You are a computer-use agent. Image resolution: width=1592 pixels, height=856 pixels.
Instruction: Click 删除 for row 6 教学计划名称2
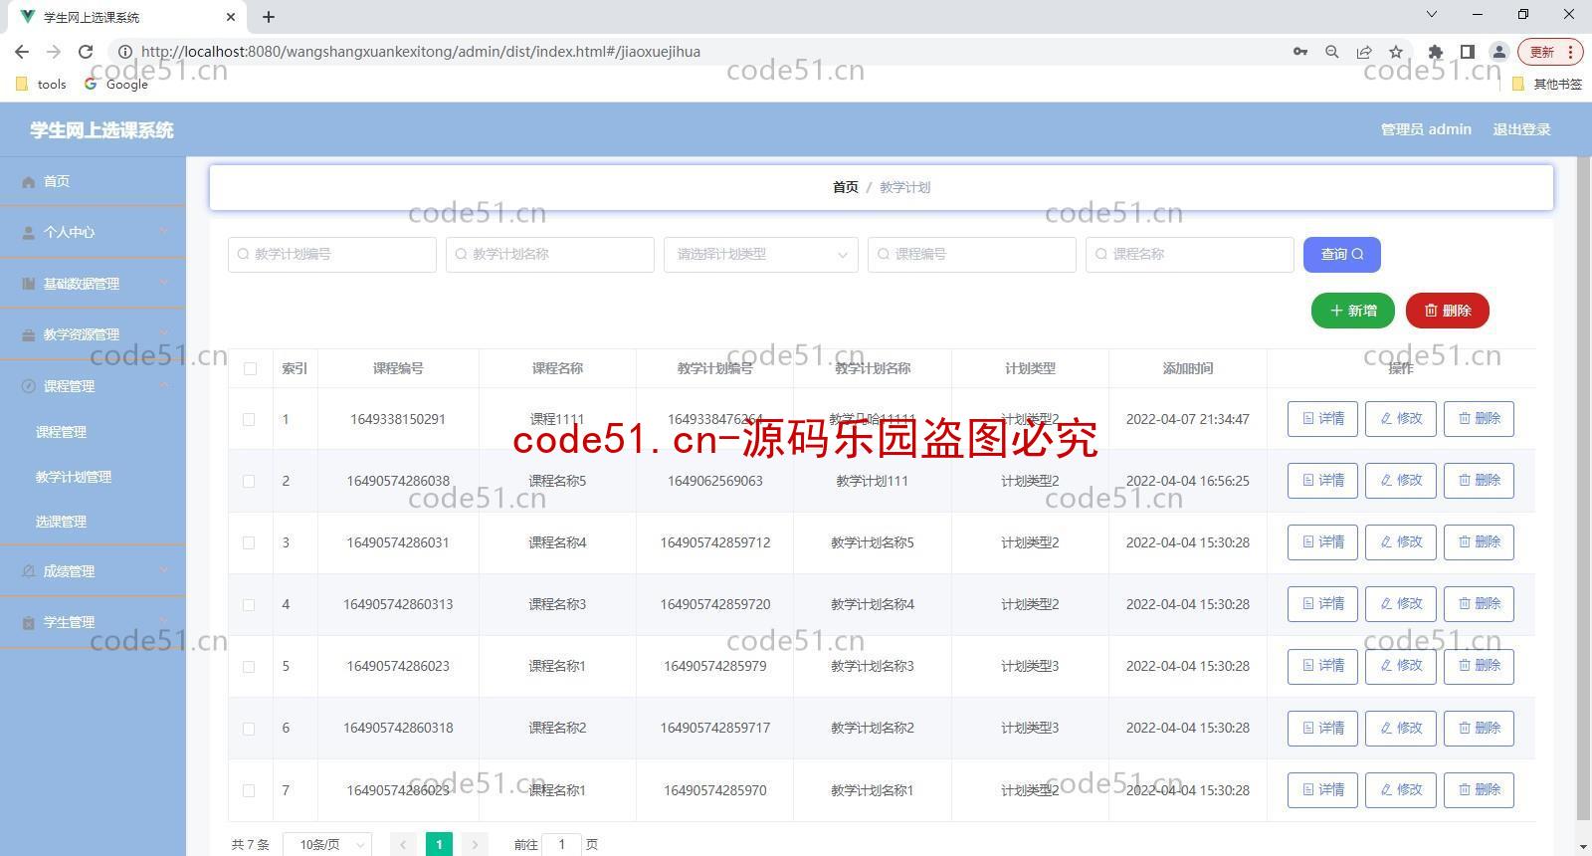point(1479,728)
